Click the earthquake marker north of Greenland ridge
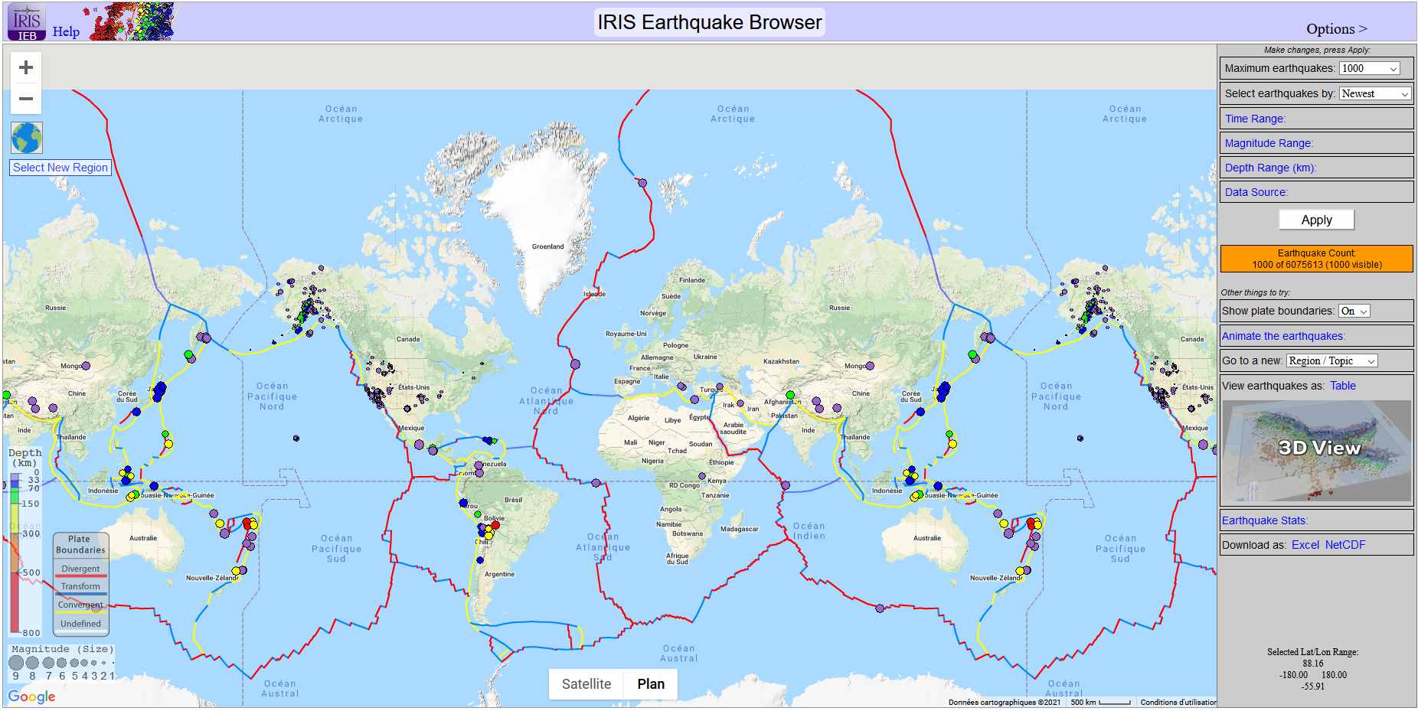 642,183
